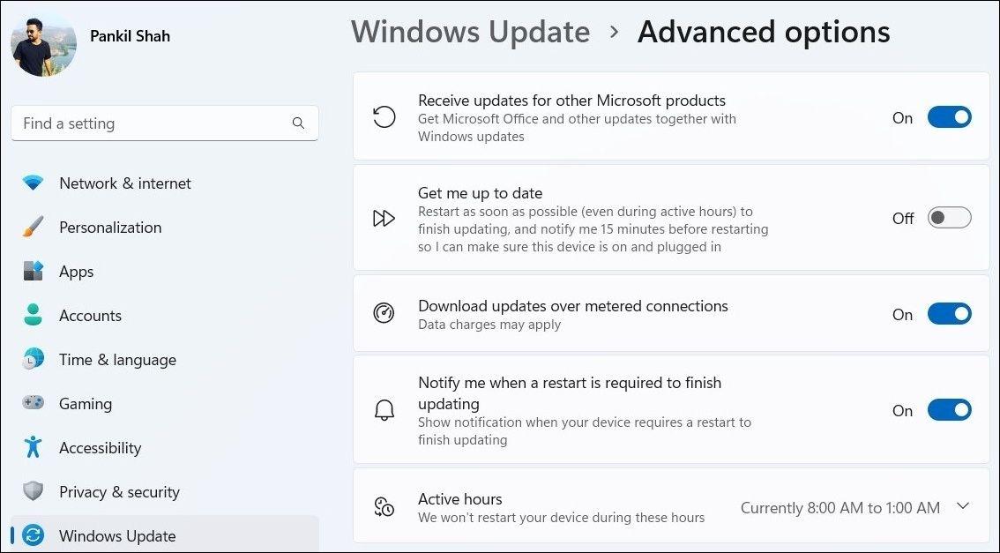The height and width of the screenshot is (553, 1000).
Task: Click the Accessibility figure icon
Action: coord(33,447)
